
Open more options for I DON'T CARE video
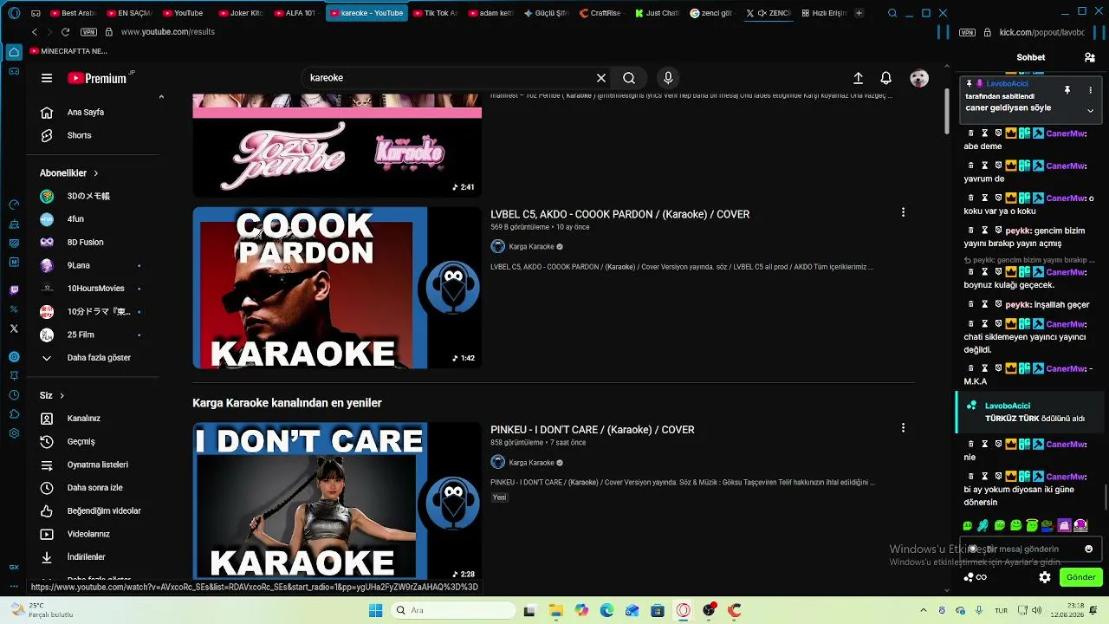pyautogui.click(x=903, y=427)
